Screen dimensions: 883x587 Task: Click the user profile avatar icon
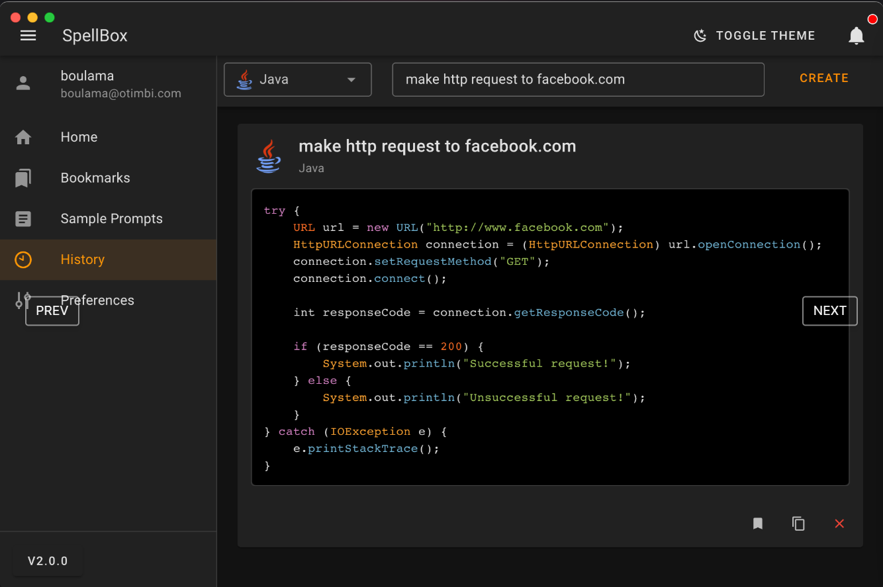pyautogui.click(x=23, y=83)
